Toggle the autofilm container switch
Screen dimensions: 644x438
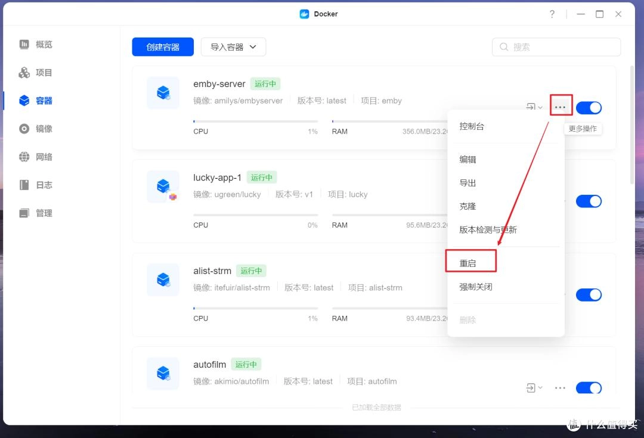pos(589,388)
